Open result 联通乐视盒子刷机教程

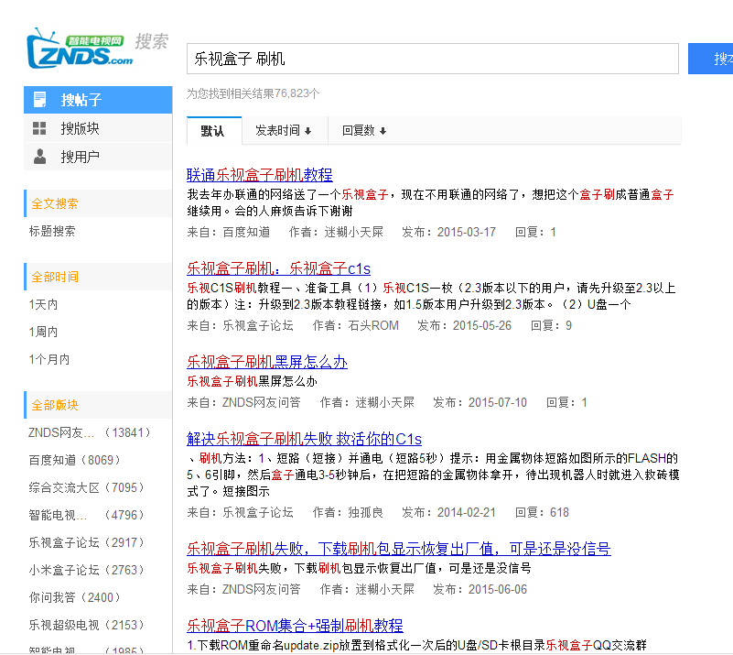tap(260, 175)
